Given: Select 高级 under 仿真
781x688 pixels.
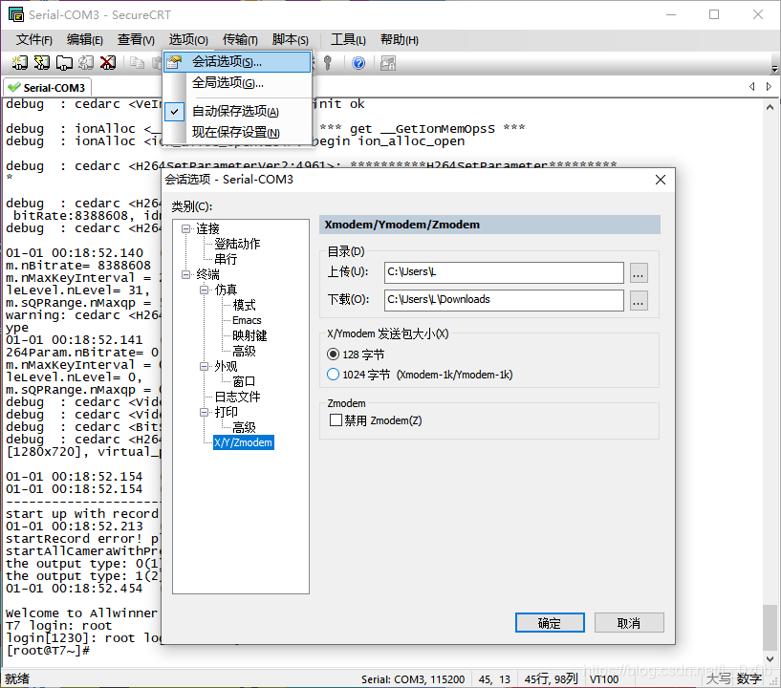Looking at the screenshot, I should 244,351.
